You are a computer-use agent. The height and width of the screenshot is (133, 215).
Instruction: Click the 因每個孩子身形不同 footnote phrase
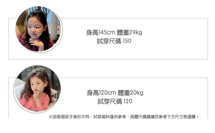click(x=71, y=117)
